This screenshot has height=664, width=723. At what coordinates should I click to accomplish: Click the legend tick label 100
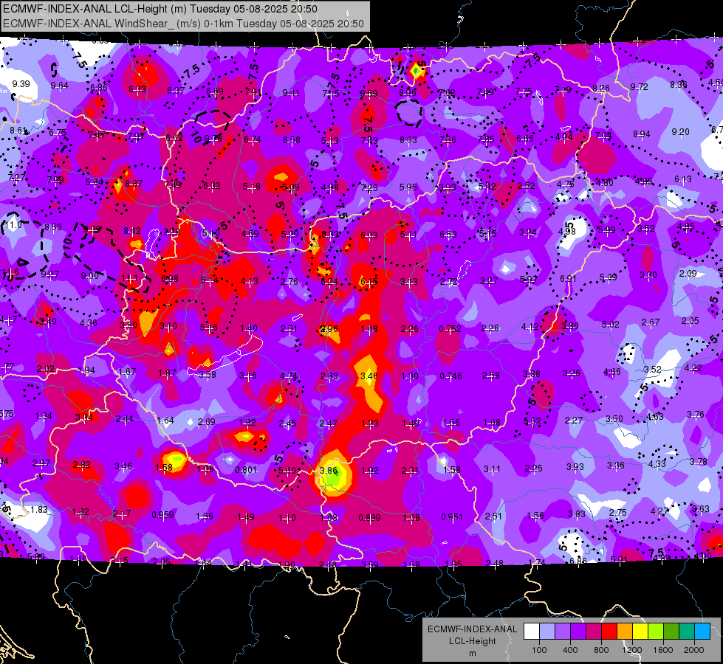pyautogui.click(x=539, y=650)
